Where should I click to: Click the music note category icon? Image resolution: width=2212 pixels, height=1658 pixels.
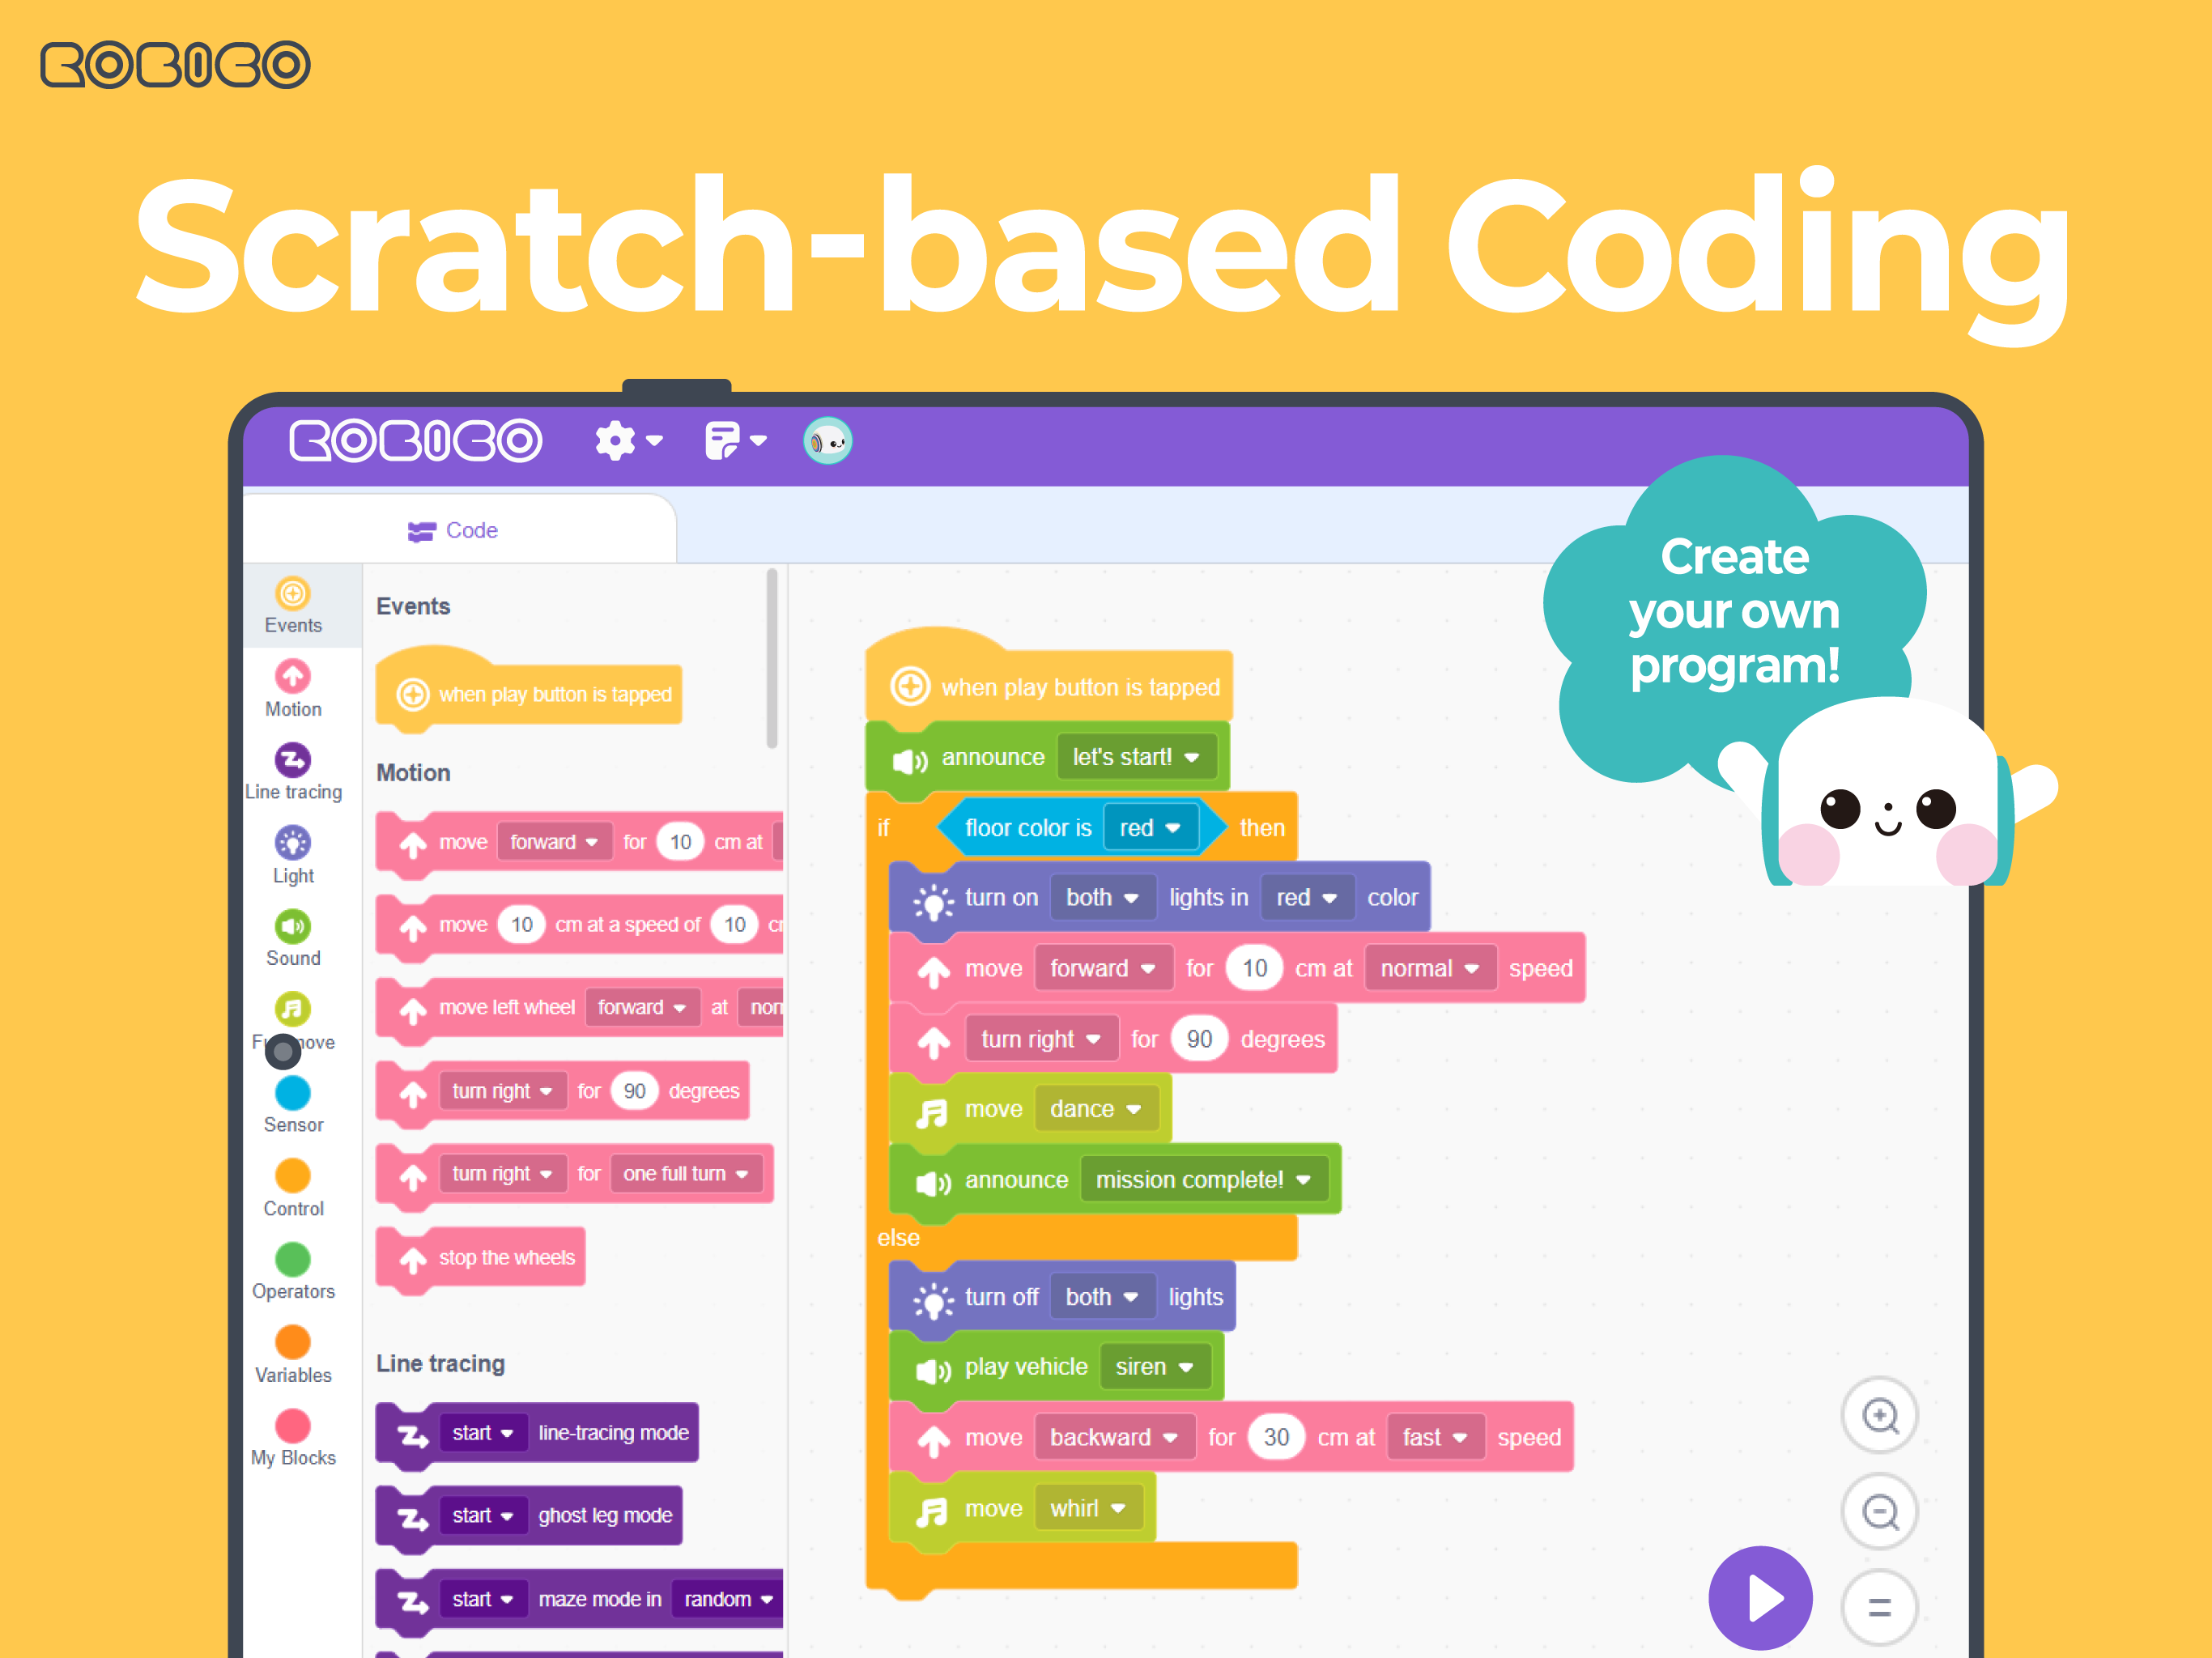click(x=293, y=1009)
